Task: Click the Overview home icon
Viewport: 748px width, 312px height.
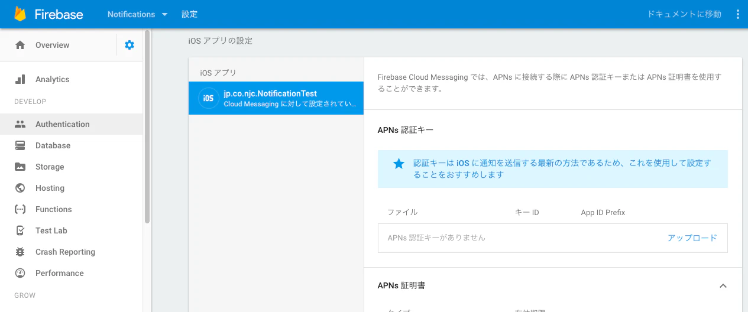Action: coord(20,45)
